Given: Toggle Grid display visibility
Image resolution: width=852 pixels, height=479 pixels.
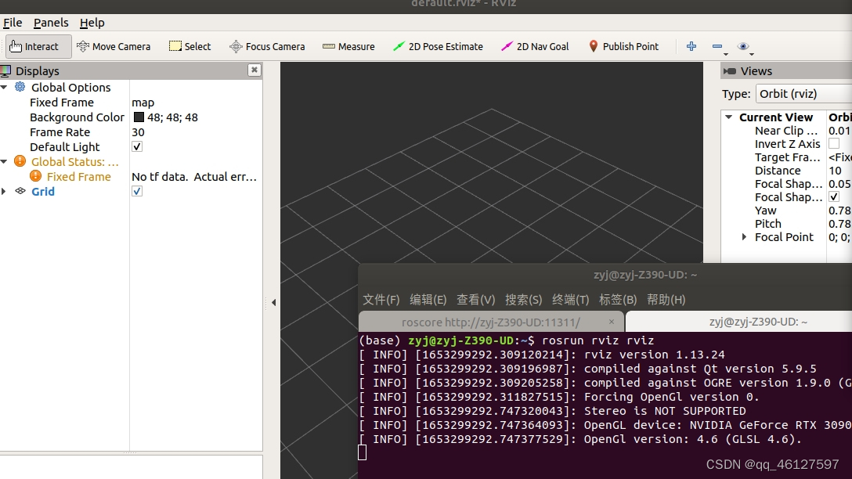Looking at the screenshot, I should pyautogui.click(x=137, y=191).
